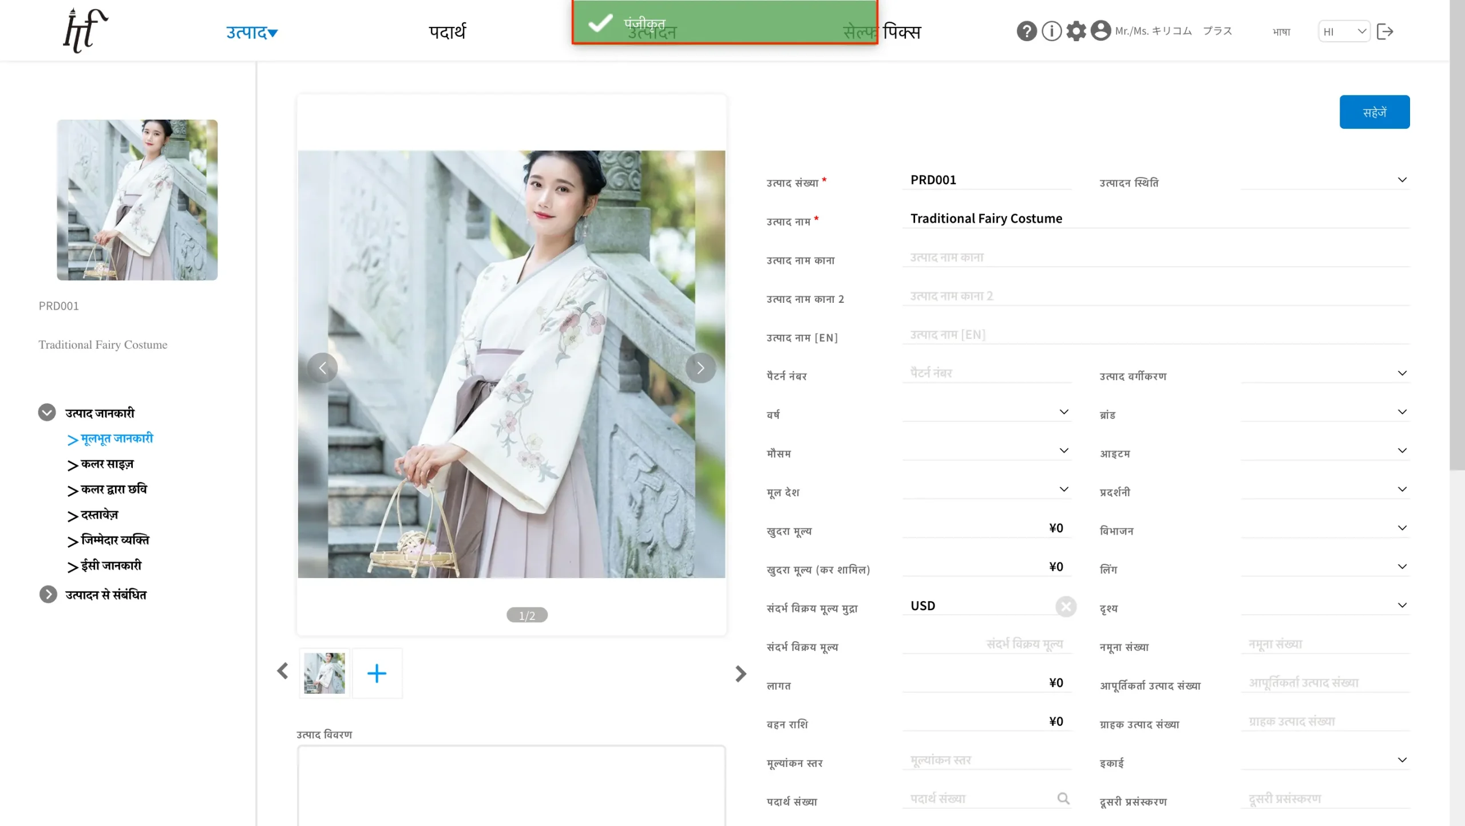
Task: Open the information icon in header
Action: pyautogui.click(x=1051, y=31)
